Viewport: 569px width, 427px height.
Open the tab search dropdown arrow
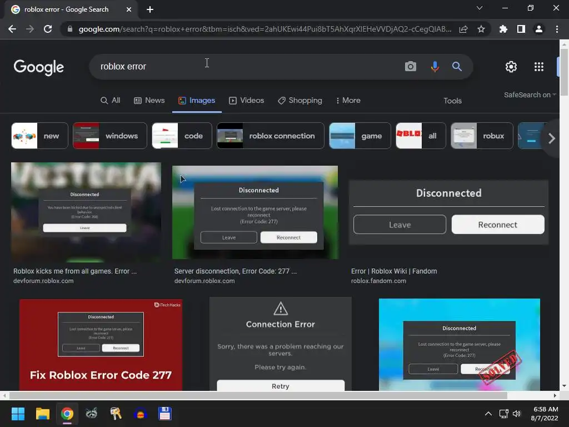coord(480,8)
